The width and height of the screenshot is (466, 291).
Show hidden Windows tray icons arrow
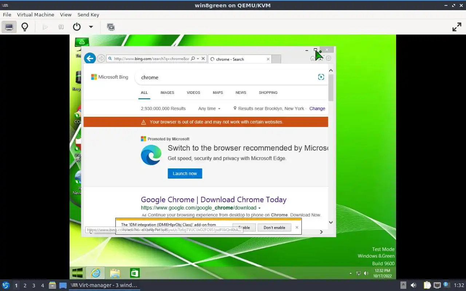351,273
